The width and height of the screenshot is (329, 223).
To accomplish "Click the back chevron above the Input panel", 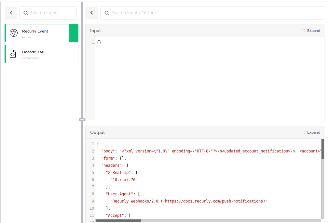I will tap(91, 13).
